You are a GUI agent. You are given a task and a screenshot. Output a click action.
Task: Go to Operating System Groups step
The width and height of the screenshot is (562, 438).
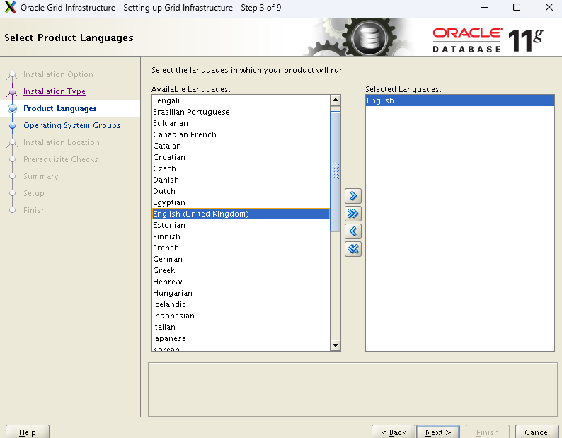(72, 125)
